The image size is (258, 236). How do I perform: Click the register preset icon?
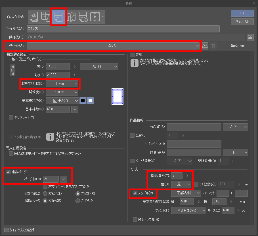tap(205, 46)
